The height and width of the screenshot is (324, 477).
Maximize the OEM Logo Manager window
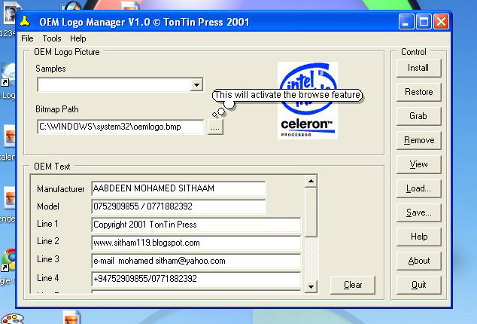click(x=424, y=22)
